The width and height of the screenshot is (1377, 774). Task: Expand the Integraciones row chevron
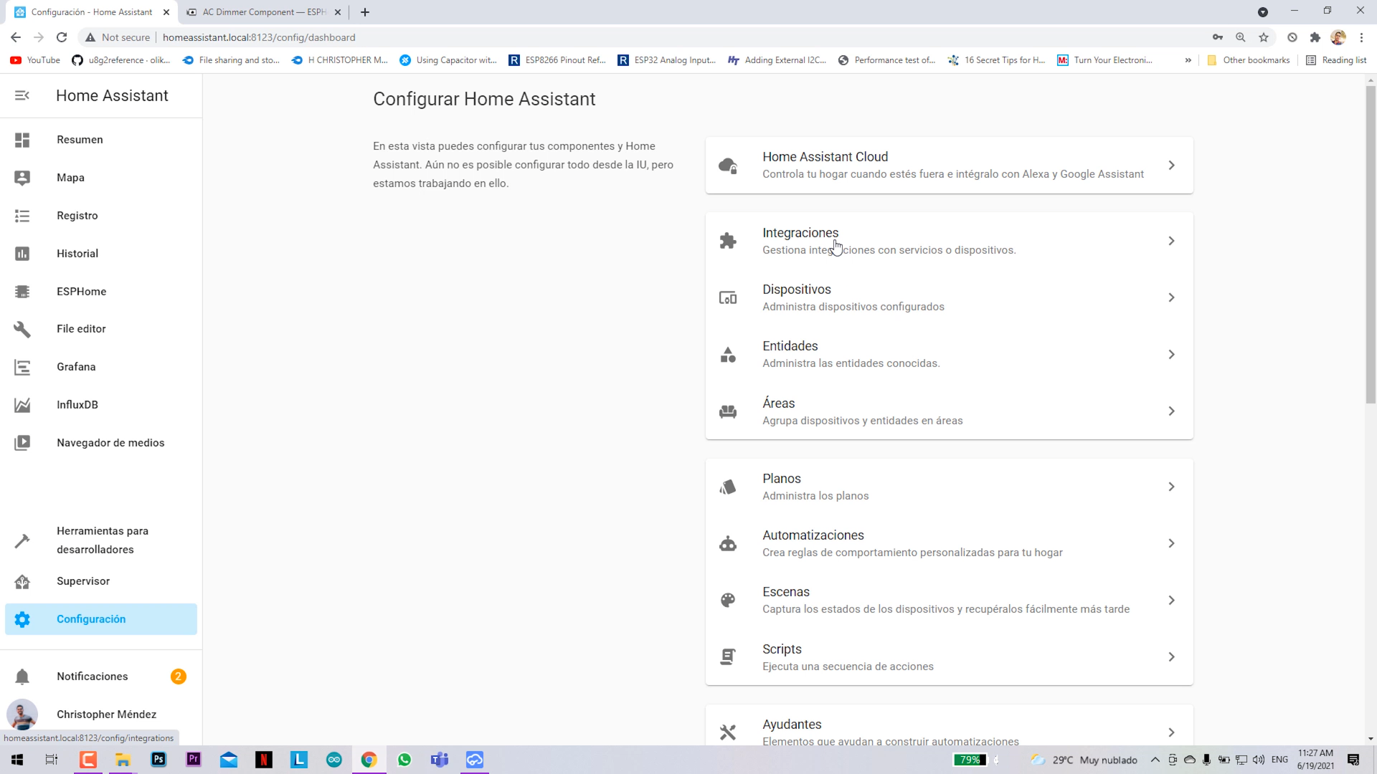pos(1171,241)
